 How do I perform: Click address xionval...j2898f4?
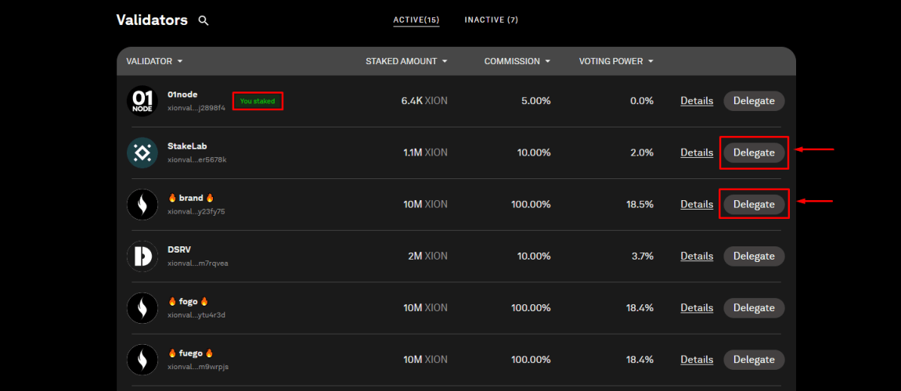pos(196,108)
